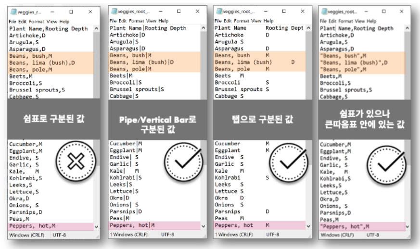420x249 pixels.
Task: Maximize the pipe-delimited Notepad window
Action: click(x=179, y=11)
